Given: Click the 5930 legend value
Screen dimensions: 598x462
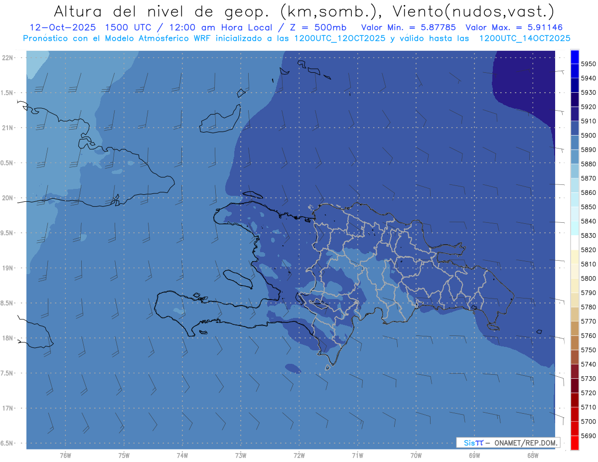Looking at the screenshot, I should pyautogui.click(x=588, y=93).
